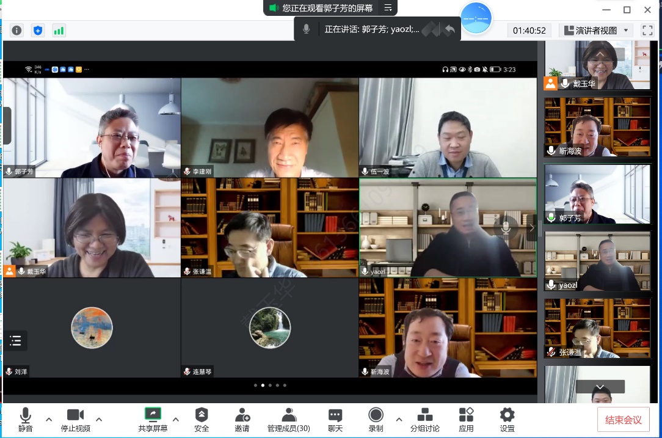Select yaozl thumbnail in the side strip
This screenshot has width=662, height=438.
pos(597,261)
